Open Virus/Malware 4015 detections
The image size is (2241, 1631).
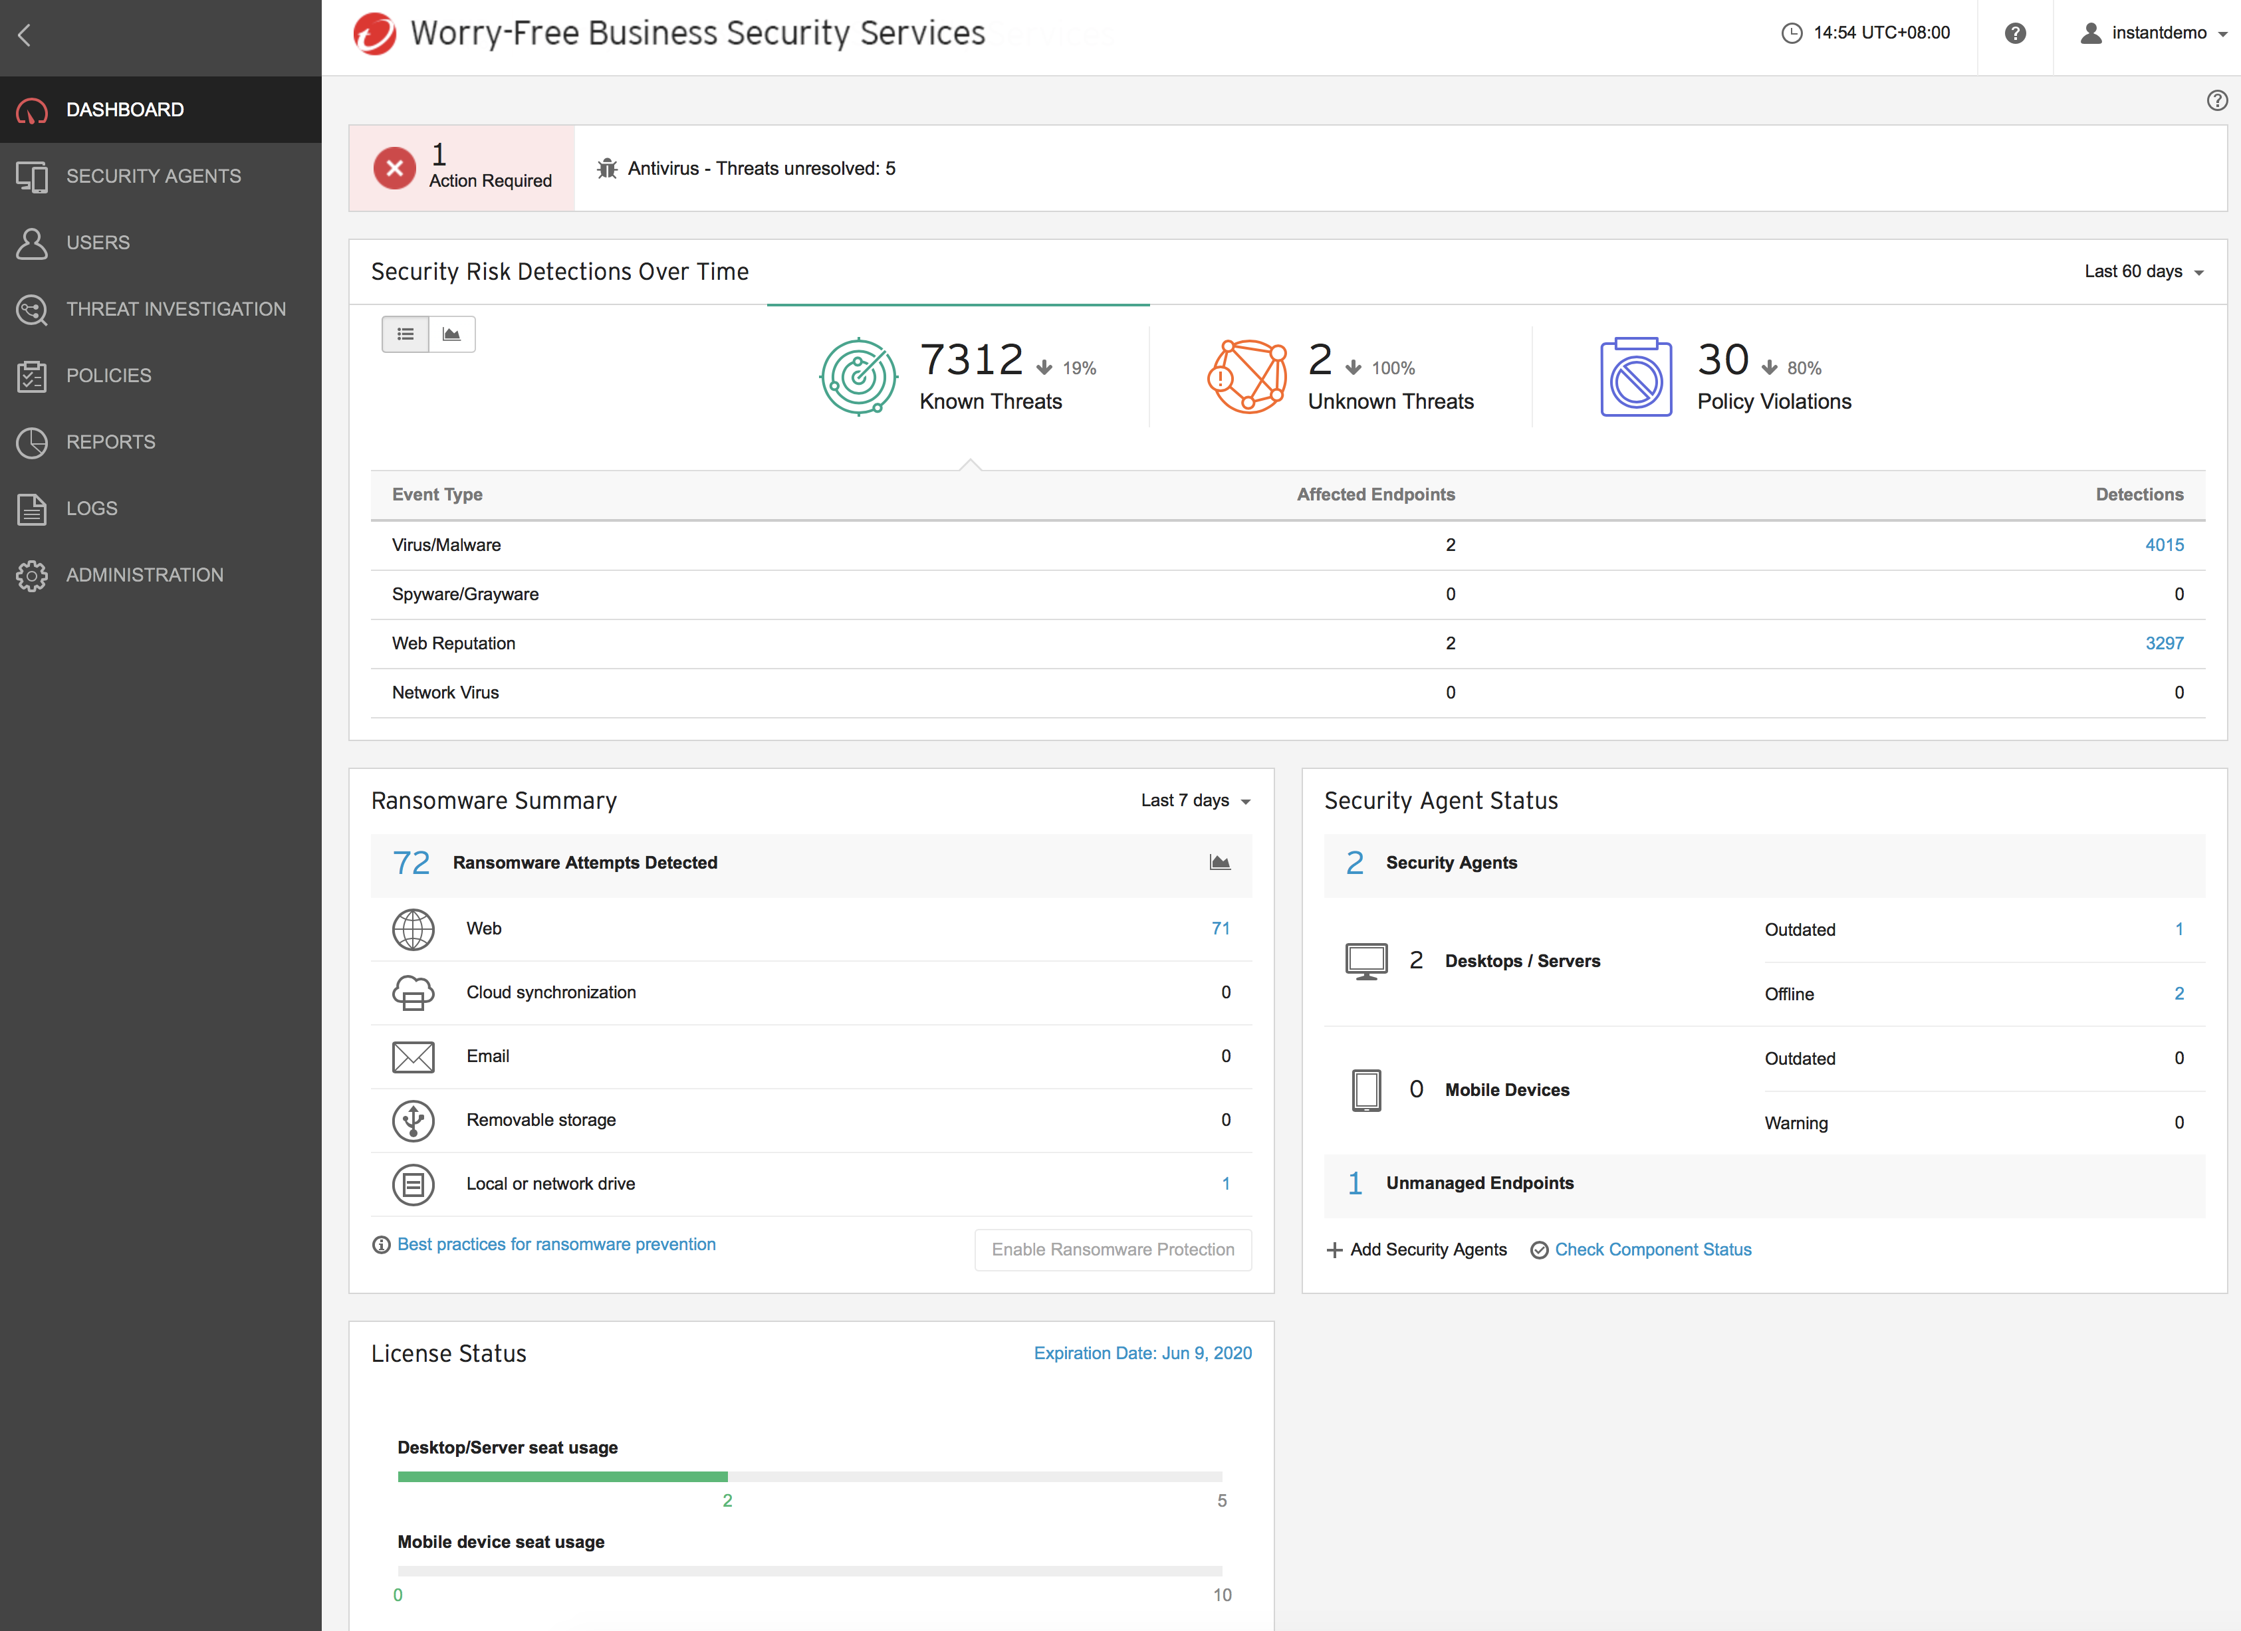(2164, 545)
